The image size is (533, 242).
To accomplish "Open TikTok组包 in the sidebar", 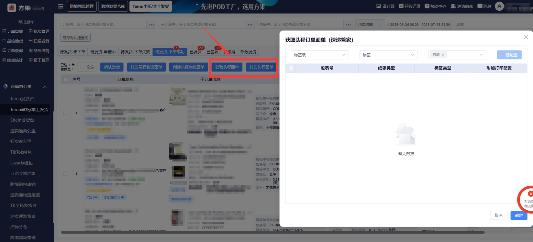I will [21, 152].
